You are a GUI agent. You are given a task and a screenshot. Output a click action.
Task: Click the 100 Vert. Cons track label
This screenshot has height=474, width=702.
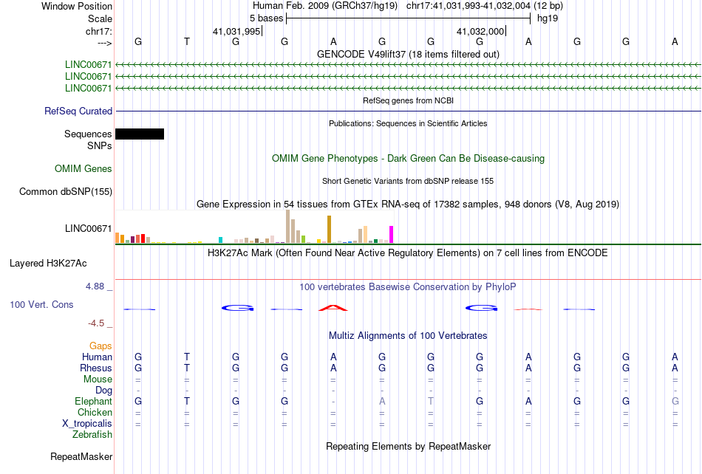(x=41, y=304)
